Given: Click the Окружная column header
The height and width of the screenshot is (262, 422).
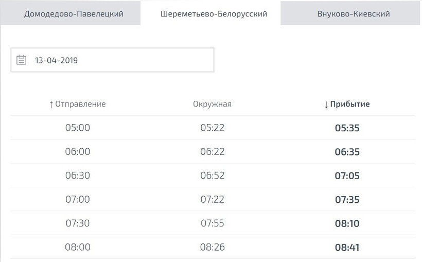Looking at the screenshot, I should [213, 104].
